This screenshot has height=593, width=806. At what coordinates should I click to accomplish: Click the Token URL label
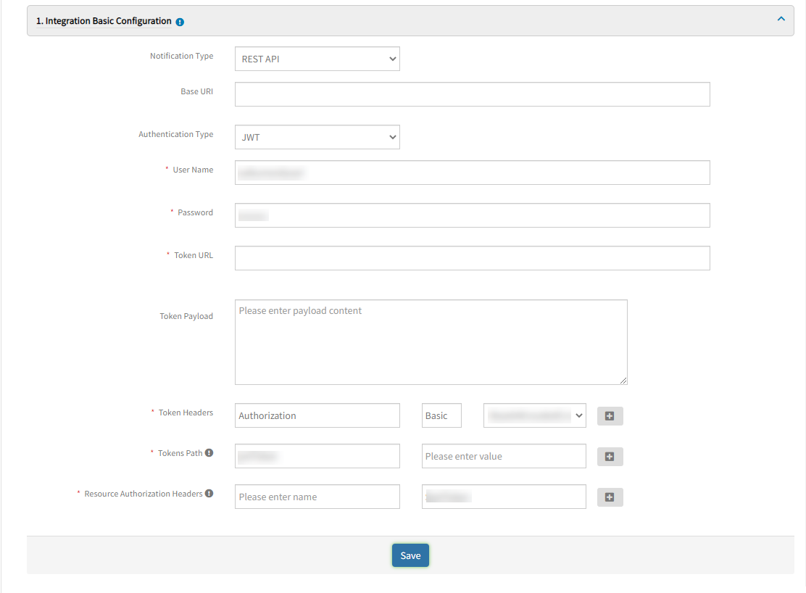(x=194, y=255)
